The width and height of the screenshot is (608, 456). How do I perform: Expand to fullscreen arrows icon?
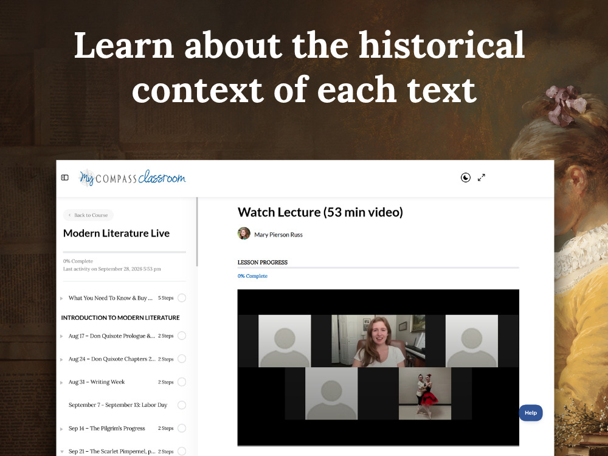[x=481, y=178]
